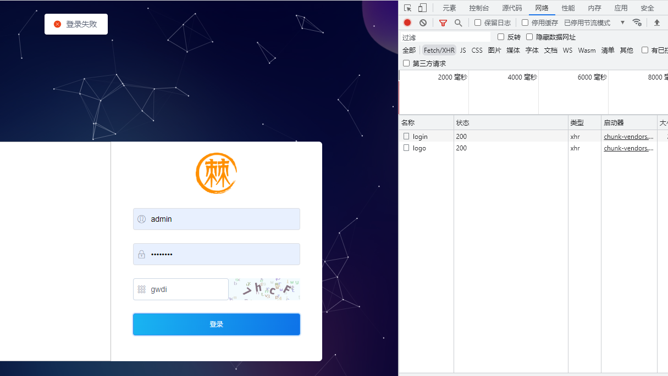Show only WS requests
This screenshot has width=668, height=376.
pyautogui.click(x=567, y=50)
